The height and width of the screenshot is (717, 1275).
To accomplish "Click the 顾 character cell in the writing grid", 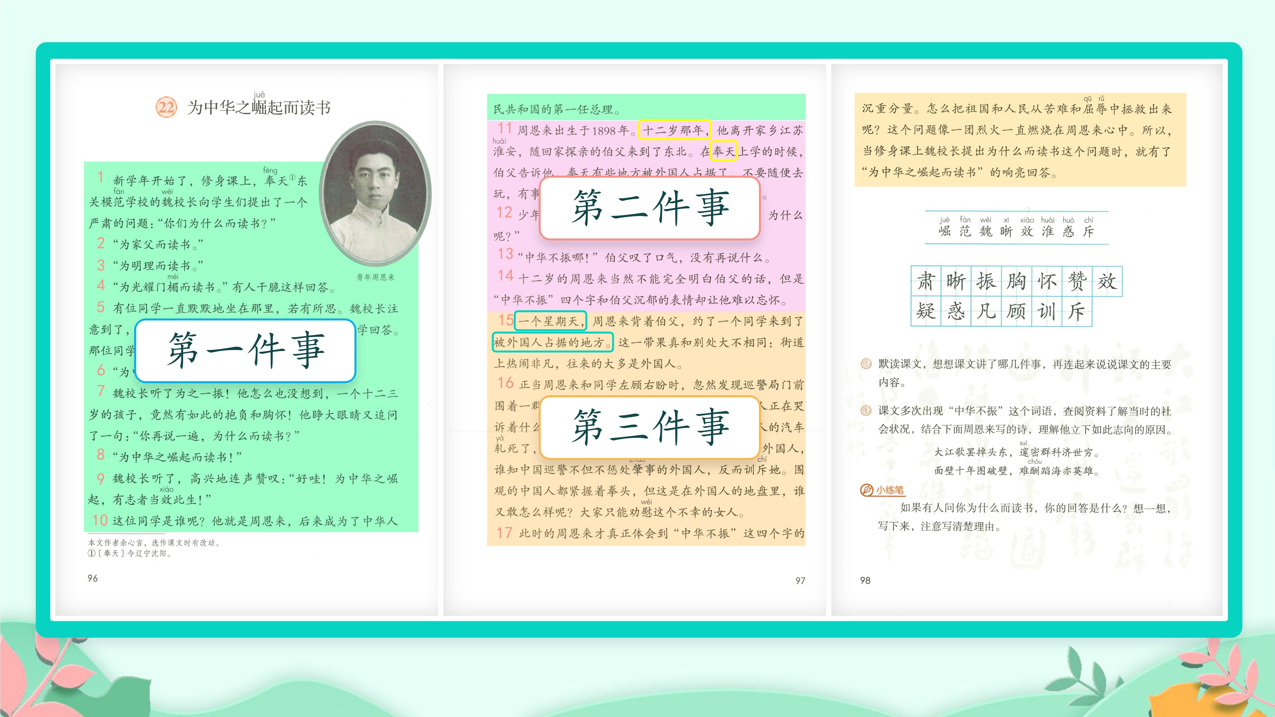I will pyautogui.click(x=1016, y=311).
